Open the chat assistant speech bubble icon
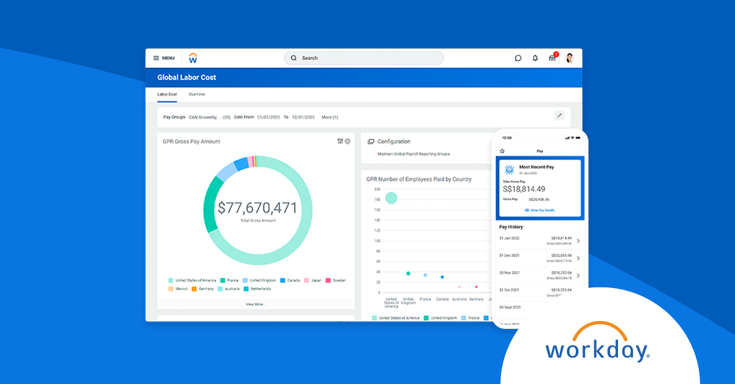The image size is (735, 384). tap(518, 58)
